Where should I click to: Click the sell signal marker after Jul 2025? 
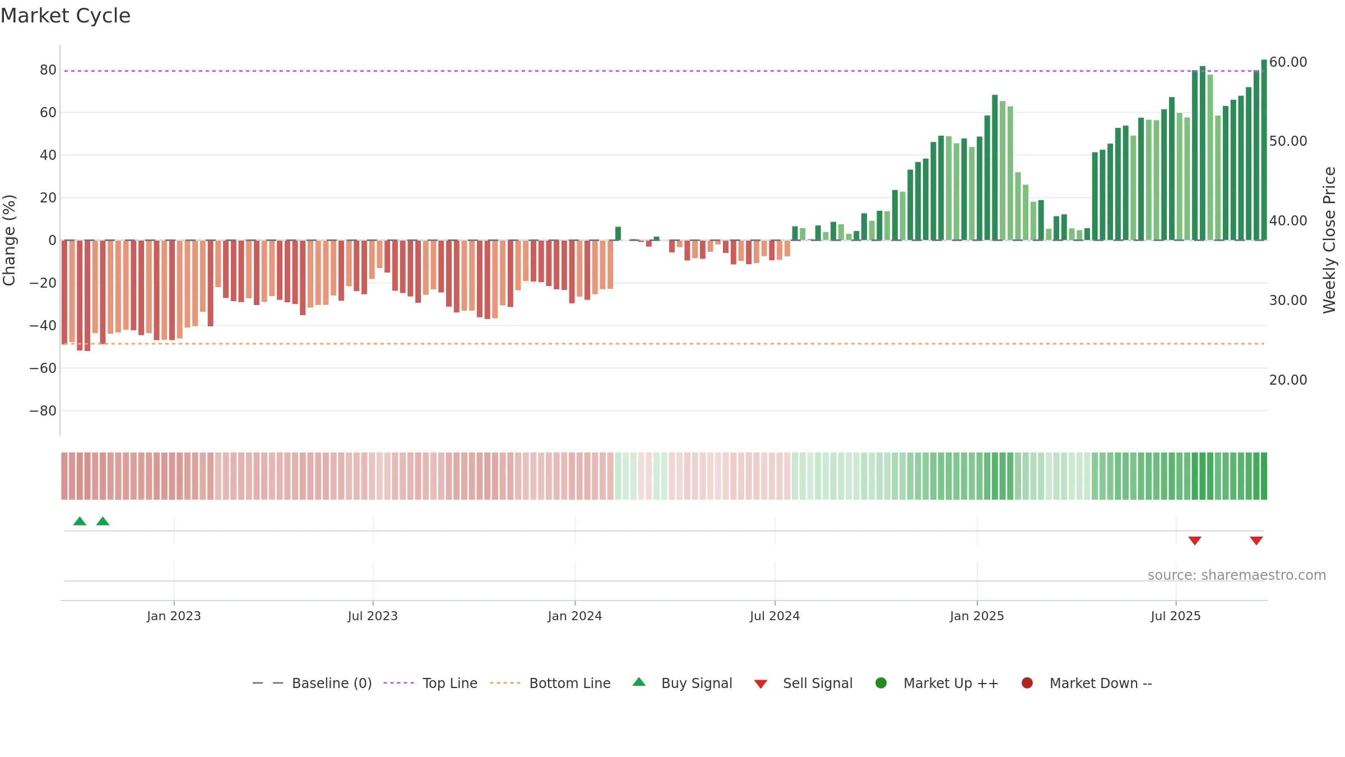point(1195,541)
